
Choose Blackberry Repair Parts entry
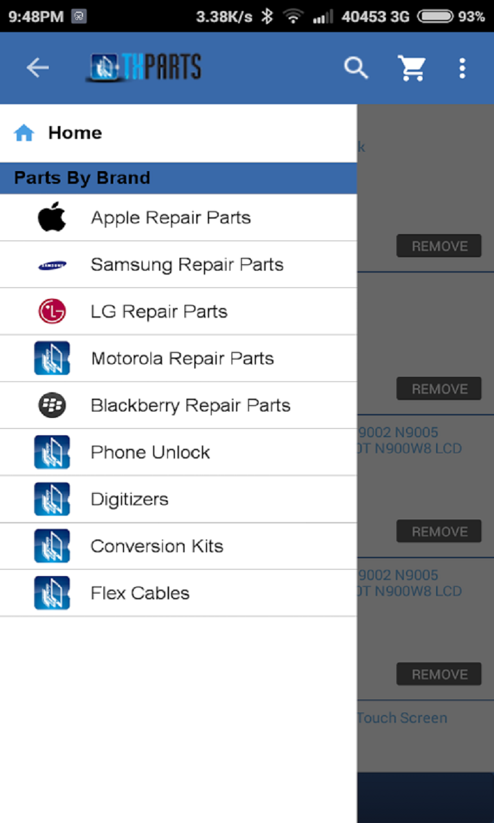point(190,406)
